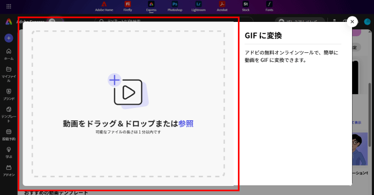Click the 参照 browse link
374x195 pixels.
point(186,123)
